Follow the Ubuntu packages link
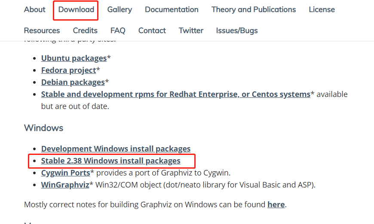The width and height of the screenshot is (374, 224). click(74, 58)
